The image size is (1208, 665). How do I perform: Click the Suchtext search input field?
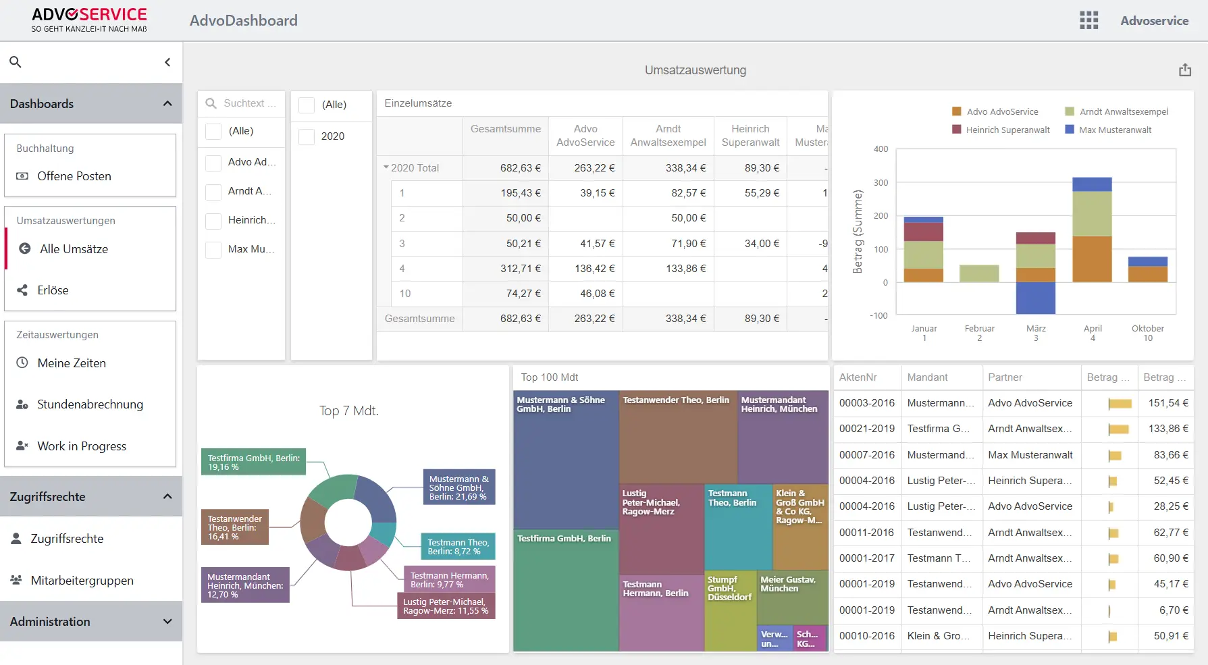tap(250, 103)
